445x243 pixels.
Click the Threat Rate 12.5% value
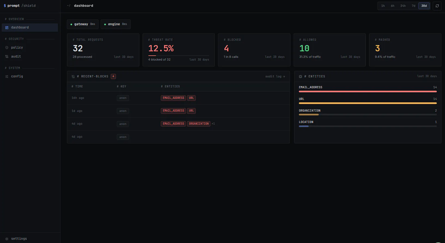[x=161, y=49]
